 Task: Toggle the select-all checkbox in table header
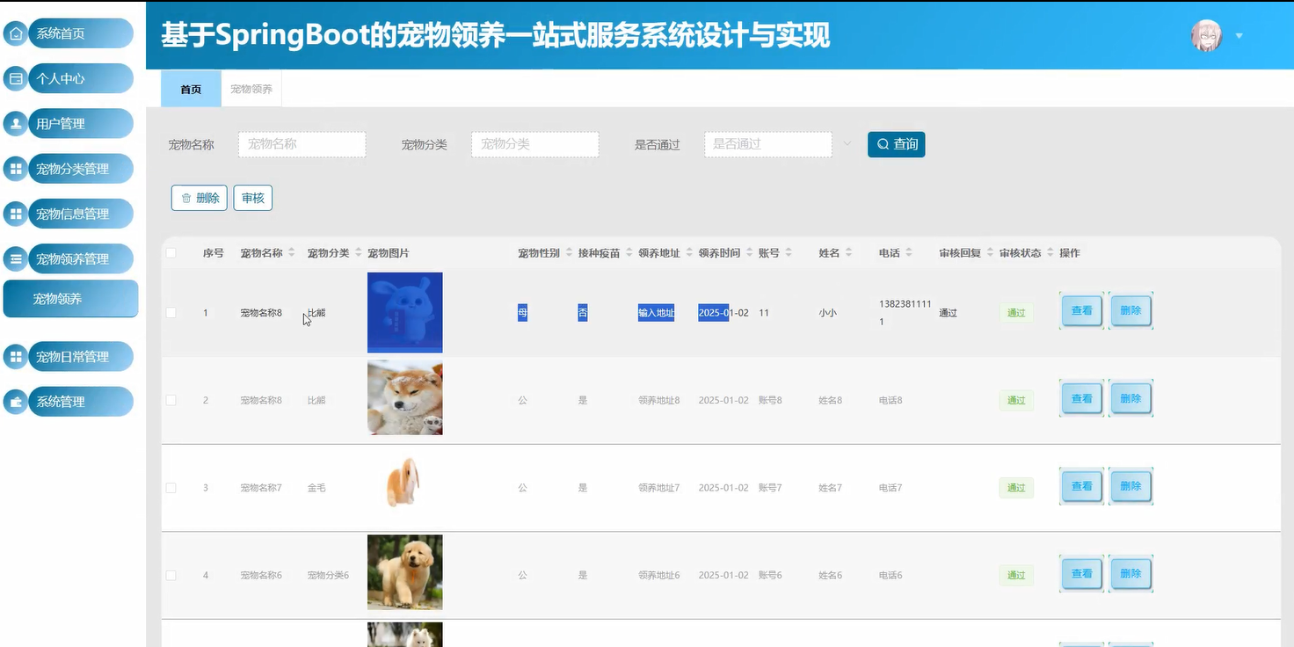[x=171, y=251]
